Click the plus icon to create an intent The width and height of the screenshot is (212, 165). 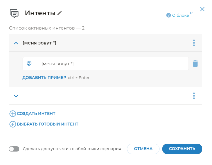point(13,114)
